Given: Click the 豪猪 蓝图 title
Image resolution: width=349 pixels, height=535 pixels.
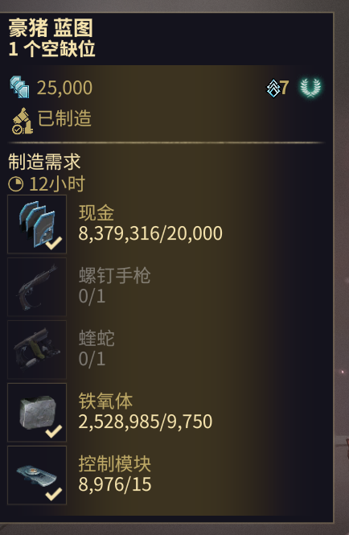Looking at the screenshot, I should click(51, 28).
